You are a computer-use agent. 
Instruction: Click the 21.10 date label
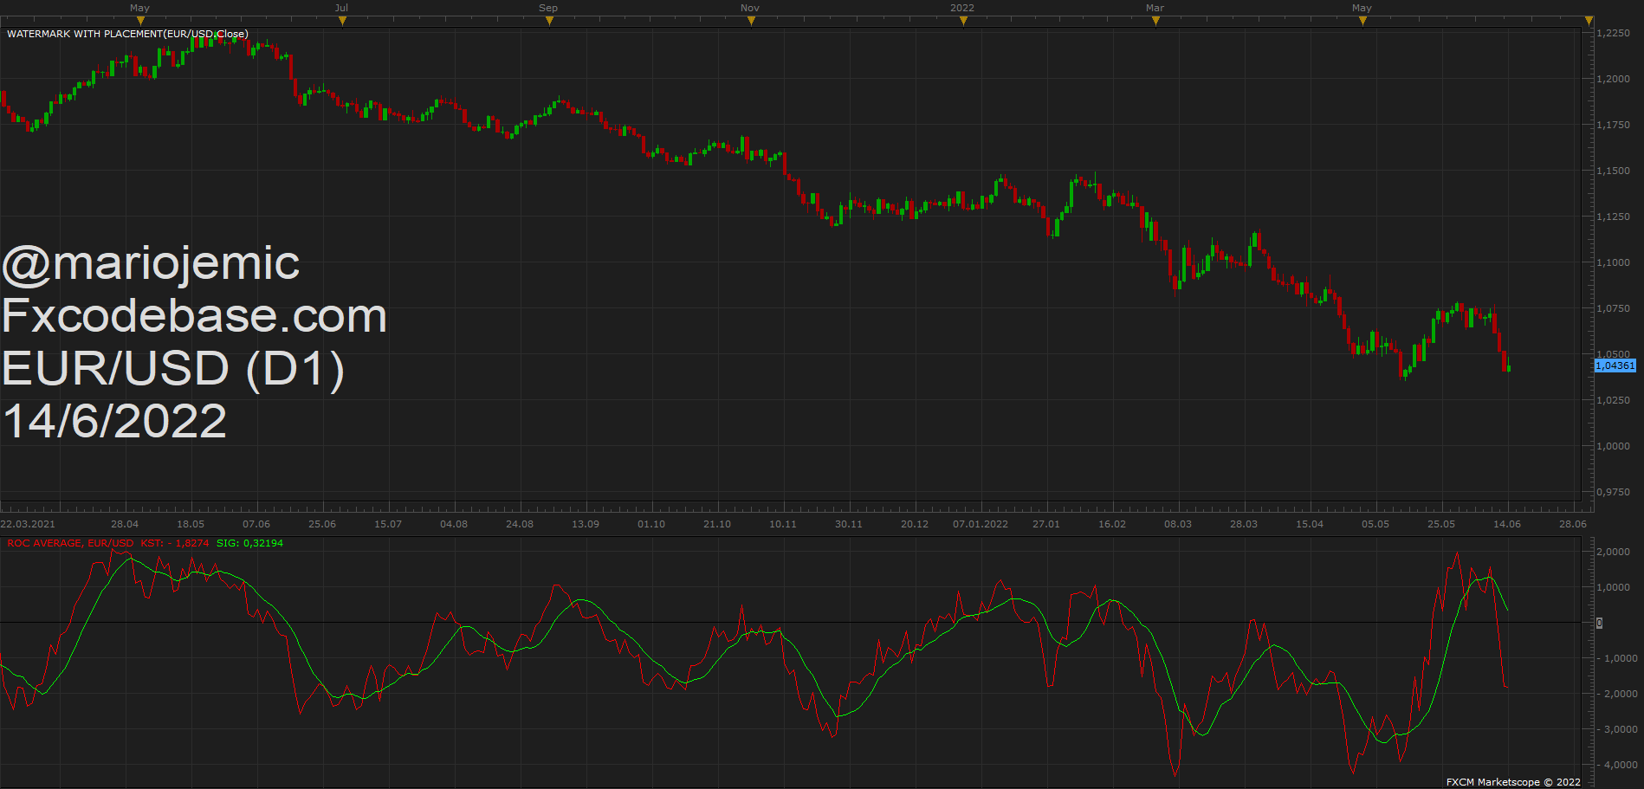pos(717,524)
